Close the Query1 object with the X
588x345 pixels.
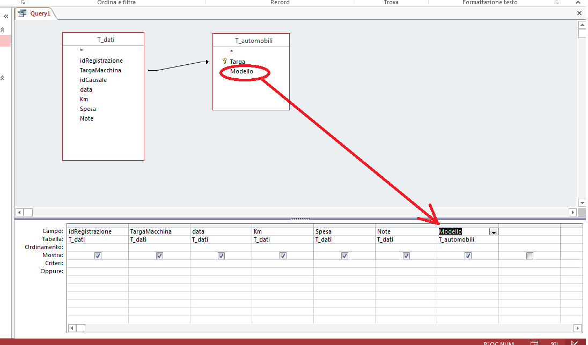579,13
